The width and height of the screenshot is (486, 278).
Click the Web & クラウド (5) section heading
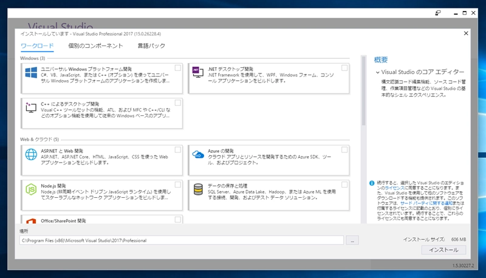tap(39, 140)
